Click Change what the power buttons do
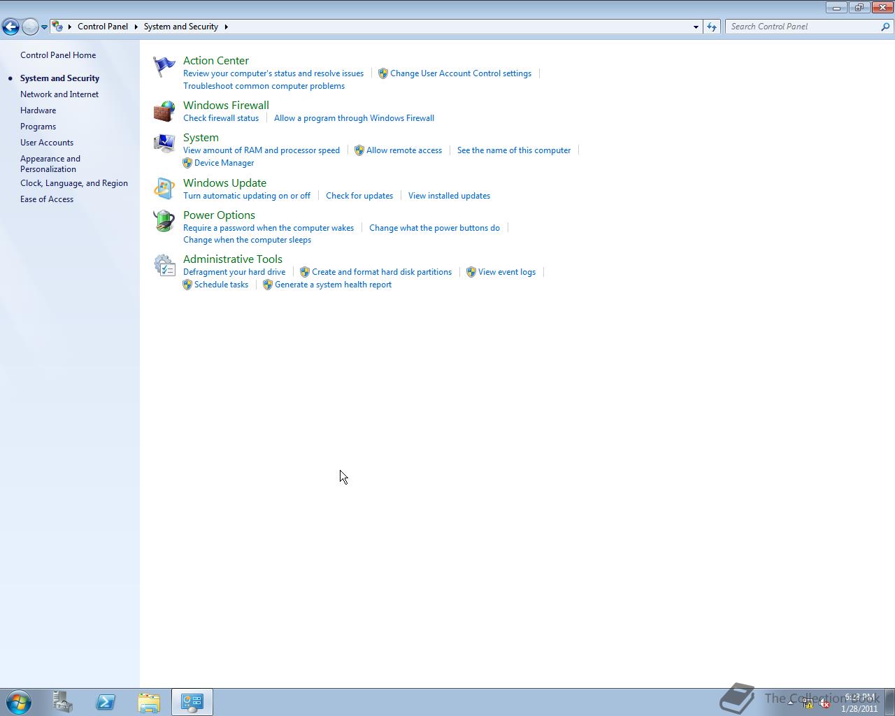Viewport: 895px width, 716px height. [x=434, y=228]
